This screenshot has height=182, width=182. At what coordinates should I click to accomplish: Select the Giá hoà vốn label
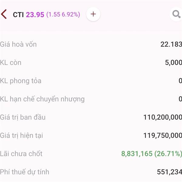point(18,44)
